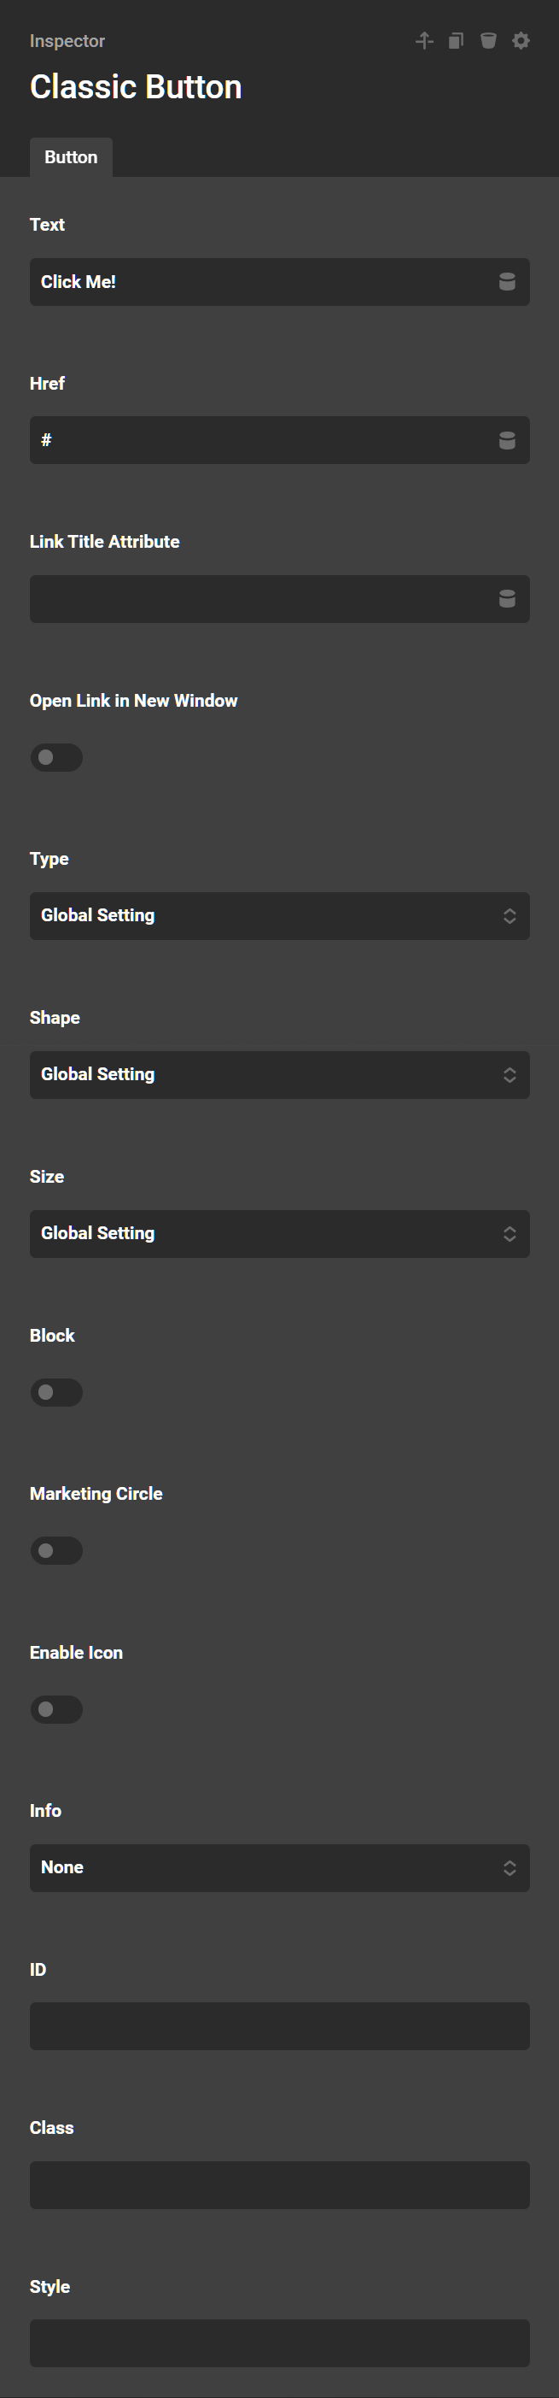This screenshot has height=2398, width=559.
Task: Open the settings gear icon in header
Action: [x=521, y=40]
